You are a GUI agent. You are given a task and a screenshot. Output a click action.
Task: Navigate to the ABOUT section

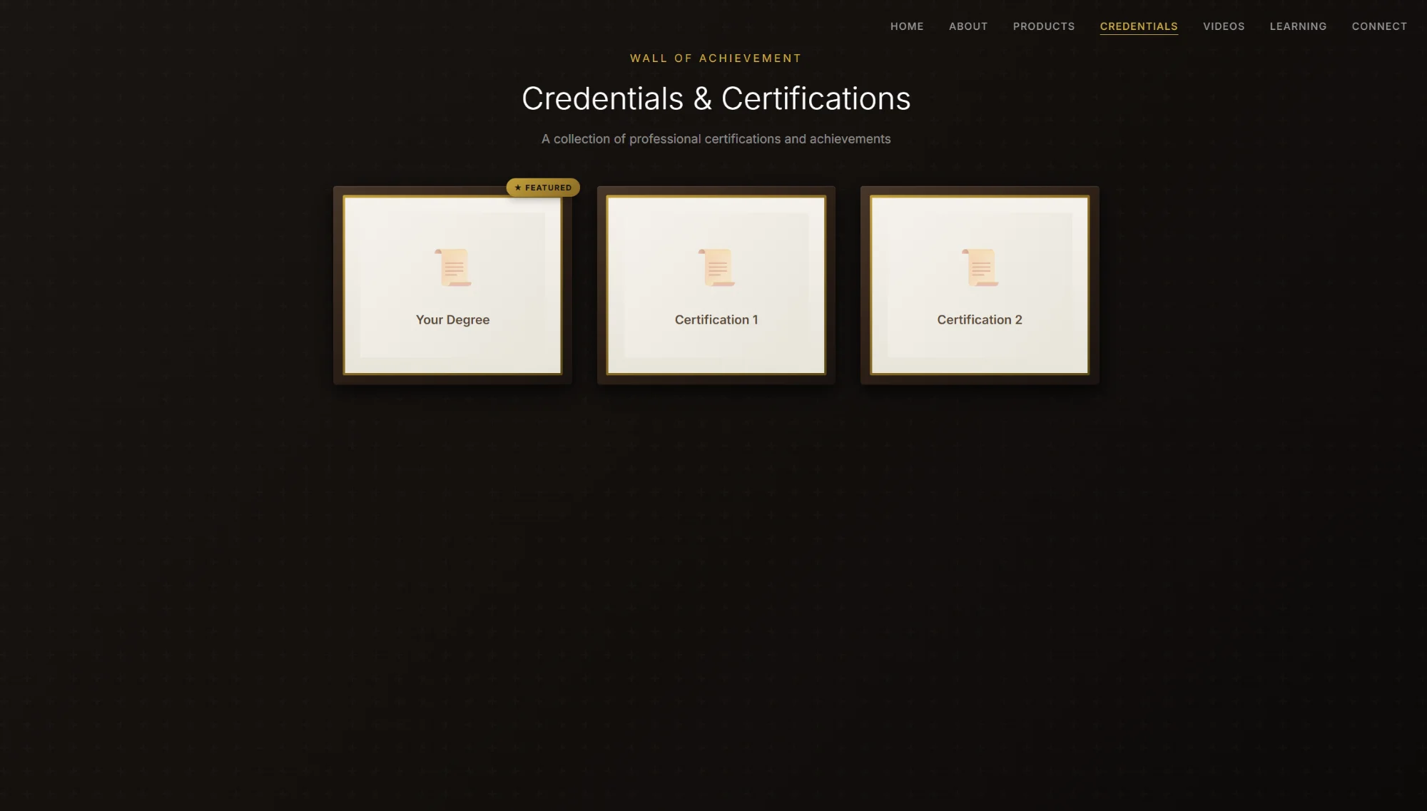click(x=968, y=26)
